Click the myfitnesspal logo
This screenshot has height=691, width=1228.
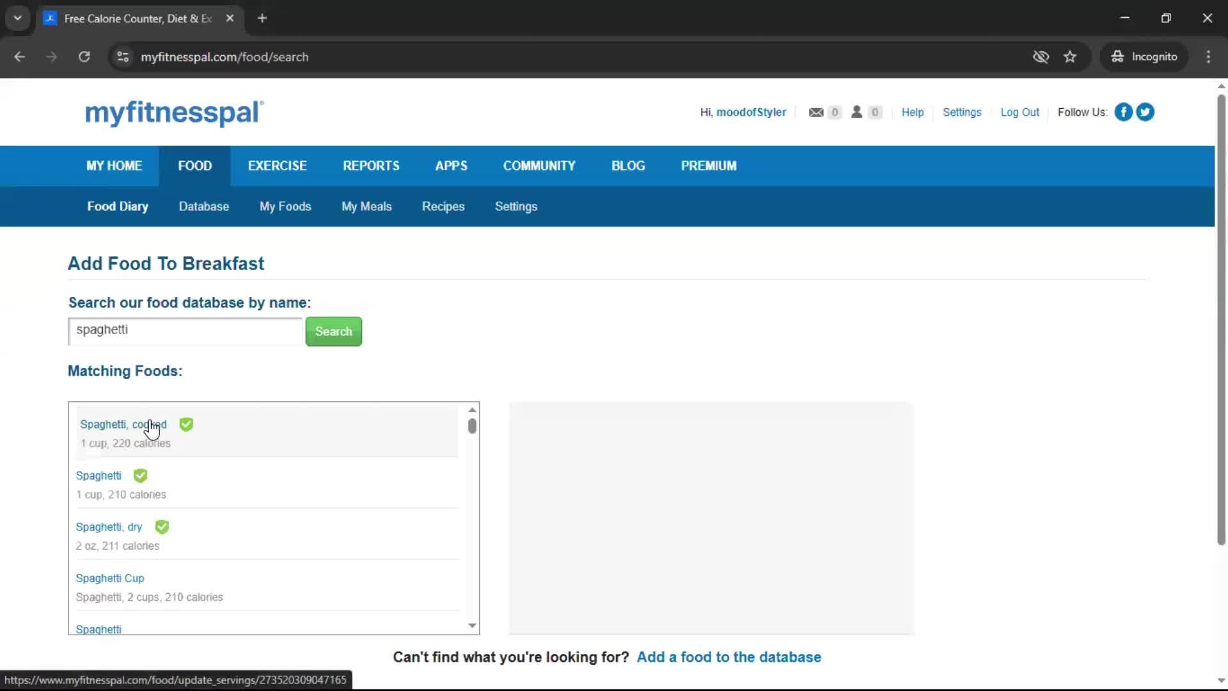[174, 113]
